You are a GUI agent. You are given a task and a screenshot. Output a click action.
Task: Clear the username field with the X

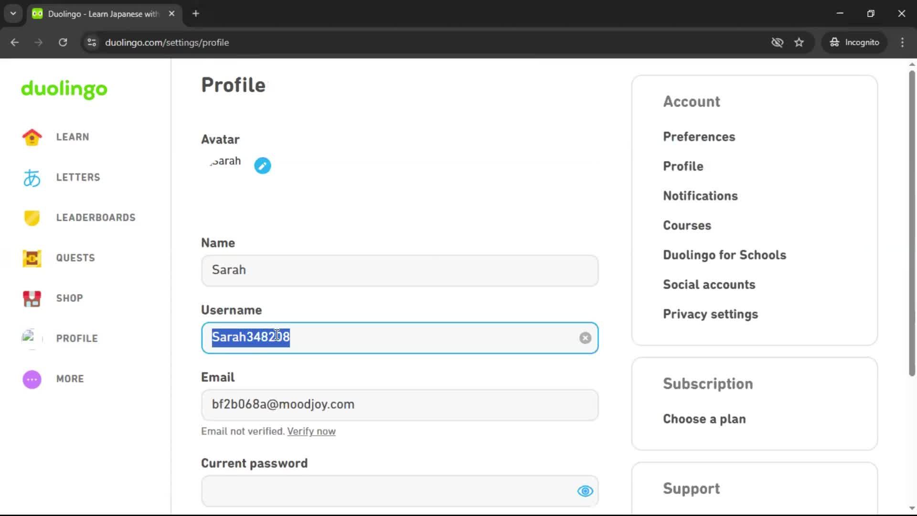pos(585,338)
